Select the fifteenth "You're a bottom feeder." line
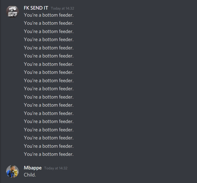The image size is (197, 183). (x=49, y=130)
